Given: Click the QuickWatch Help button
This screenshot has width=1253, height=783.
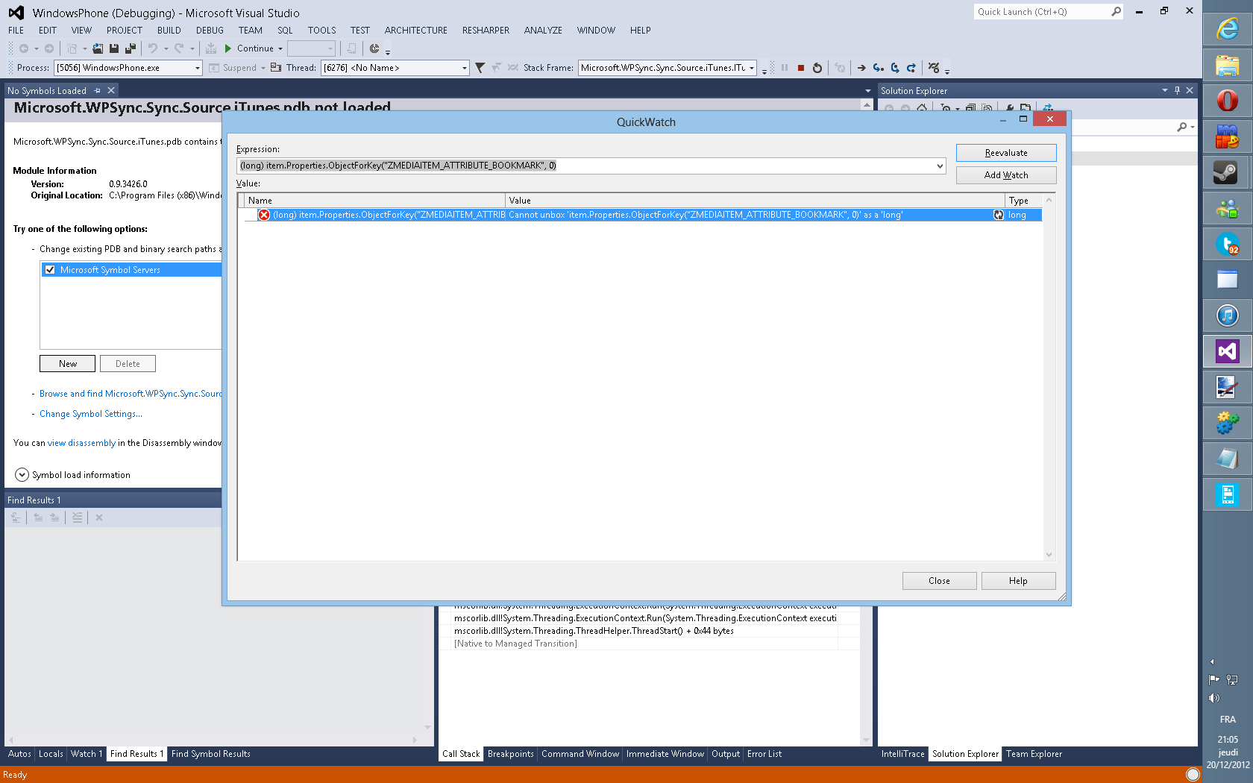Looking at the screenshot, I should coord(1018,581).
